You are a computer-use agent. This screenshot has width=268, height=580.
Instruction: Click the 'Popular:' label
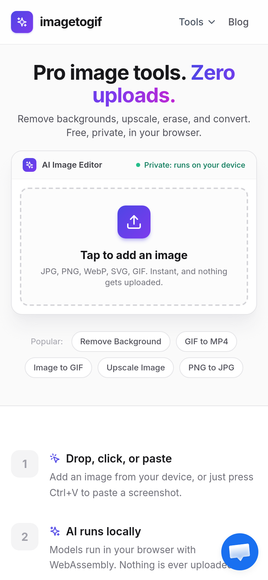pyautogui.click(x=47, y=342)
